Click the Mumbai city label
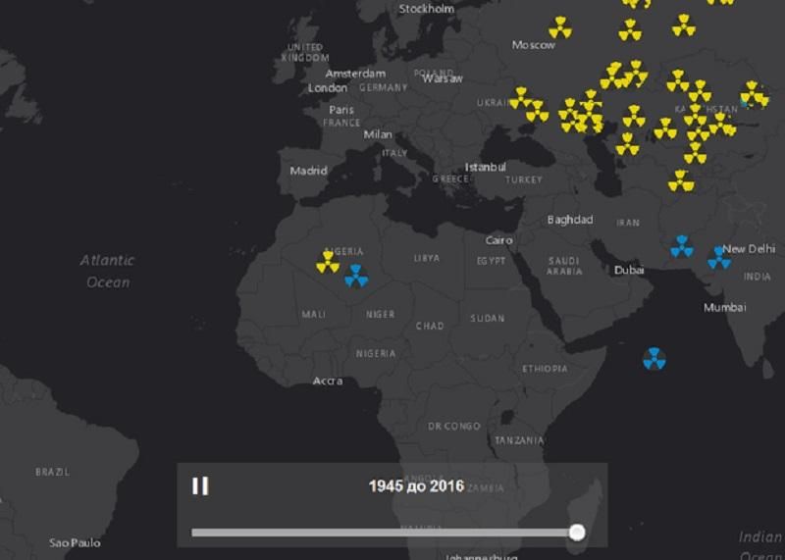 724,308
